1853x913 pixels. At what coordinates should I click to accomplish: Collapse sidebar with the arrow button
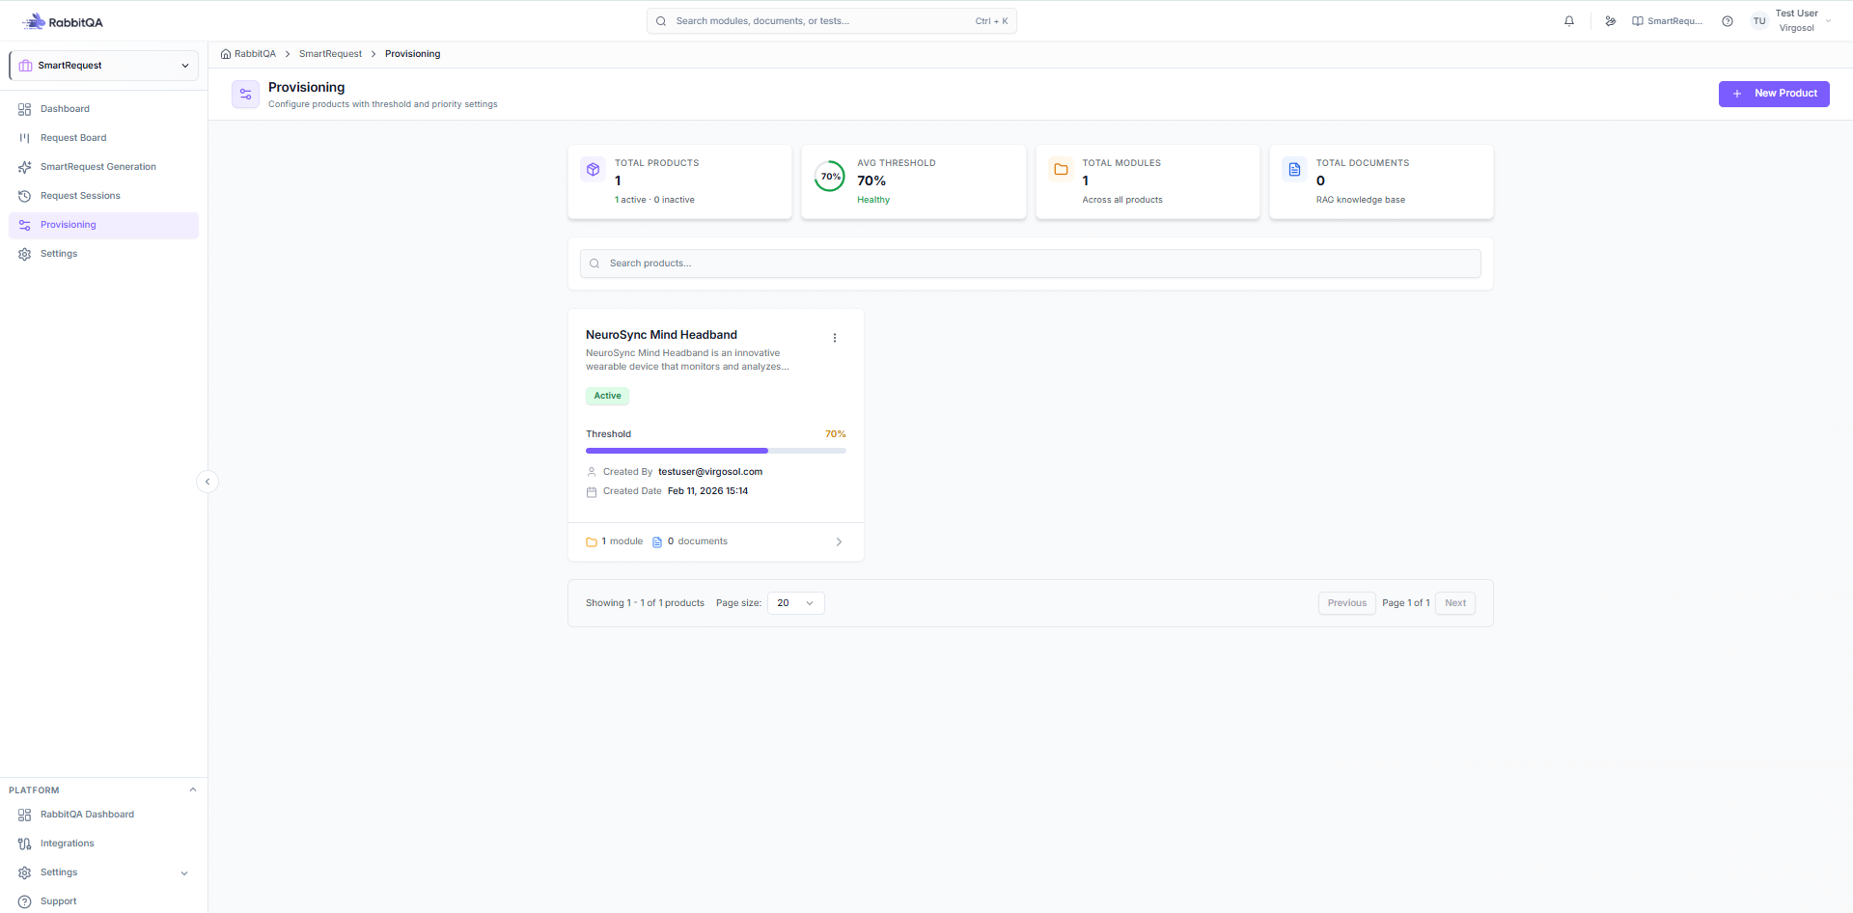coord(207,482)
